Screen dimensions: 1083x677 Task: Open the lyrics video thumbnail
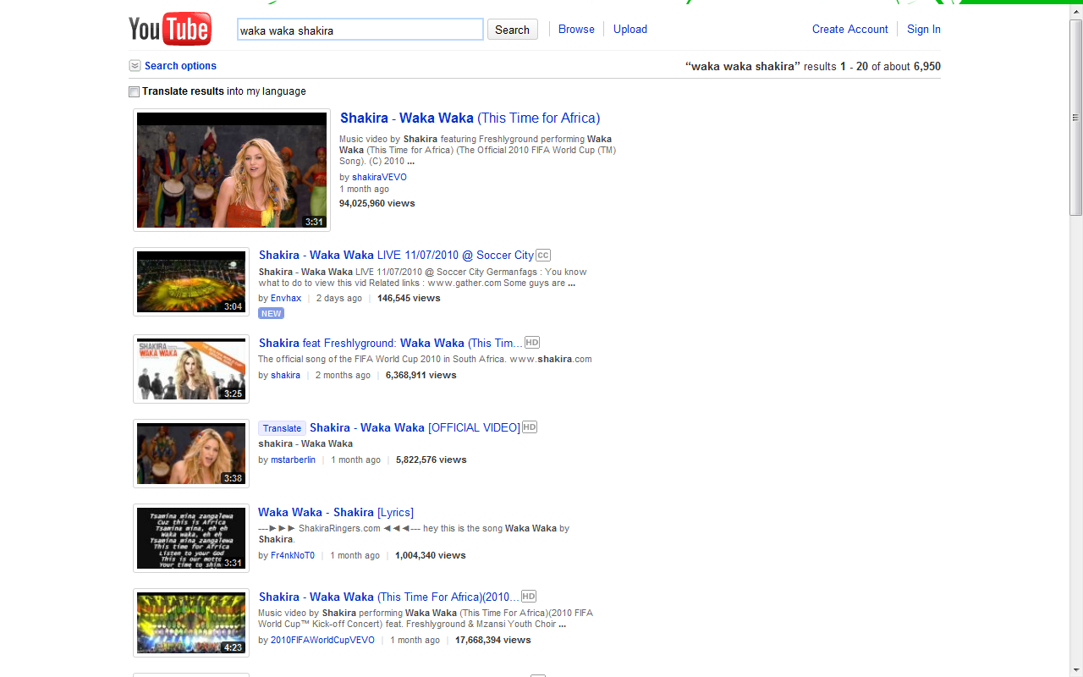(x=191, y=538)
